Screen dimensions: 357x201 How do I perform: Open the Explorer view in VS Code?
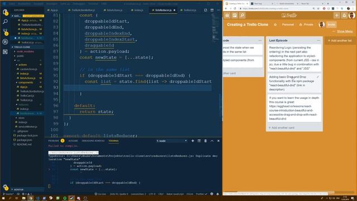point(5,12)
